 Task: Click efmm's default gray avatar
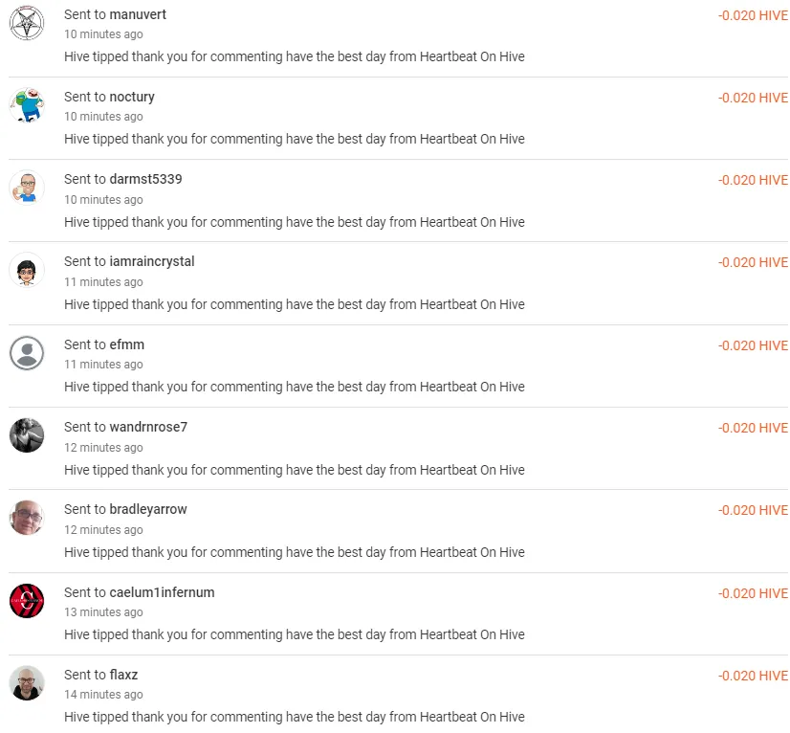[x=27, y=353]
